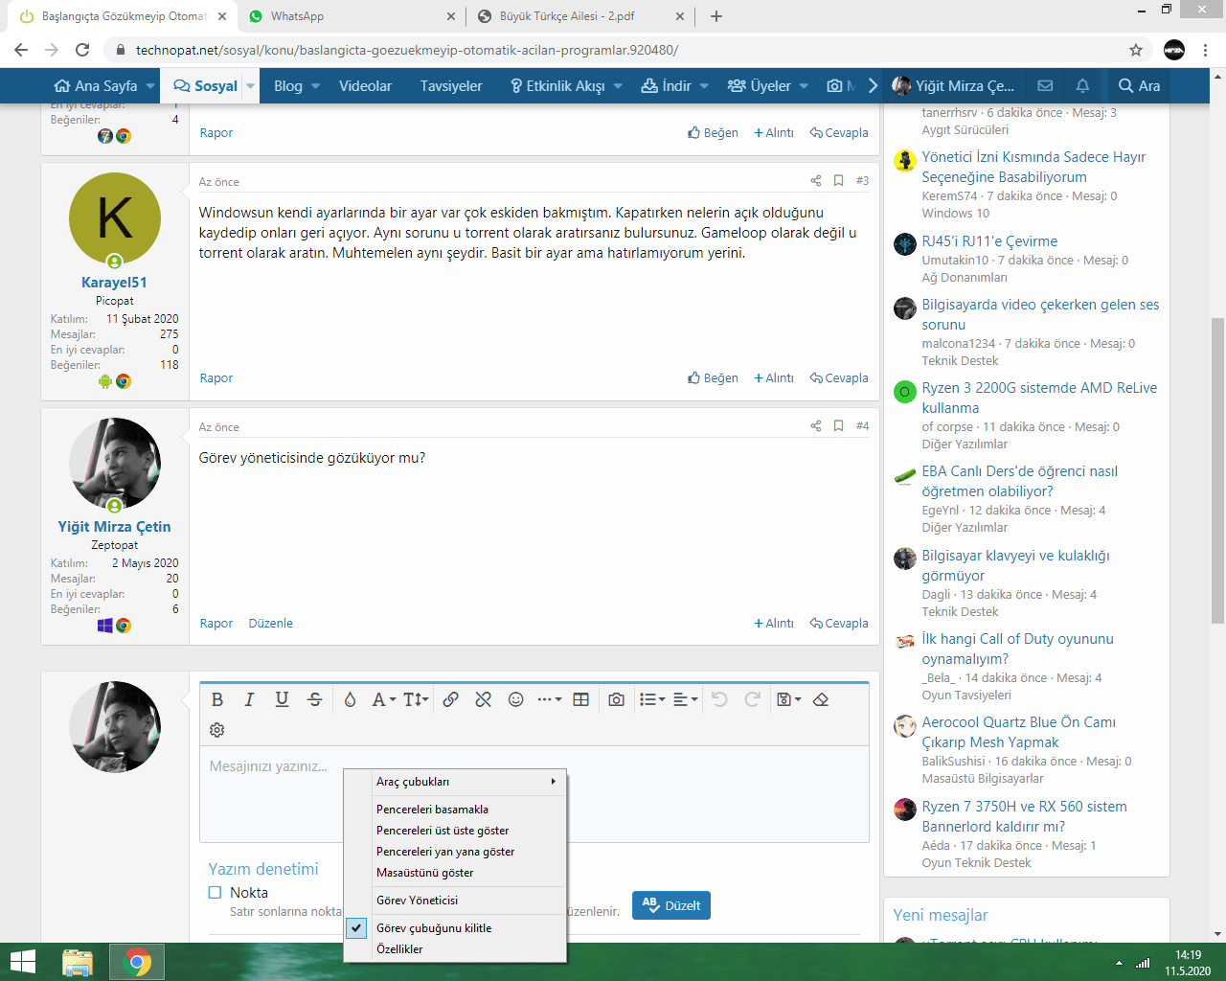Apply italic formatting in editor

pos(249,699)
